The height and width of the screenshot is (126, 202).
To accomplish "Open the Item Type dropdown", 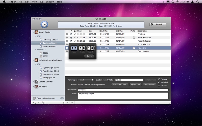I will (86, 80).
